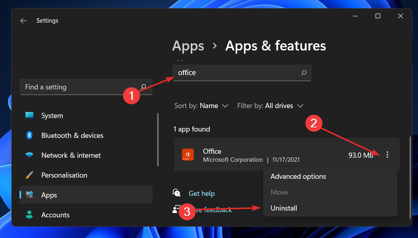Viewport: 418px width, 238px height.
Task: Click the Get help link
Action: (201, 193)
